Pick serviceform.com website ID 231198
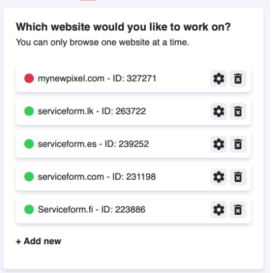272x273 pixels. (133, 177)
